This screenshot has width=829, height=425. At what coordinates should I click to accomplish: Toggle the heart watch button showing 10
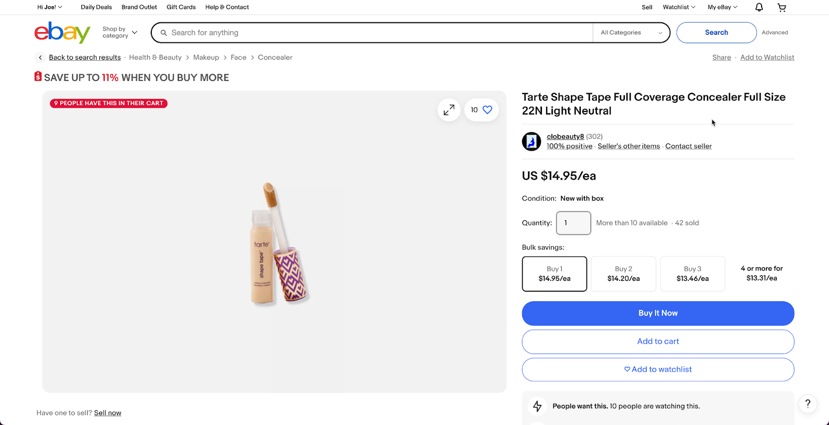[x=481, y=110]
